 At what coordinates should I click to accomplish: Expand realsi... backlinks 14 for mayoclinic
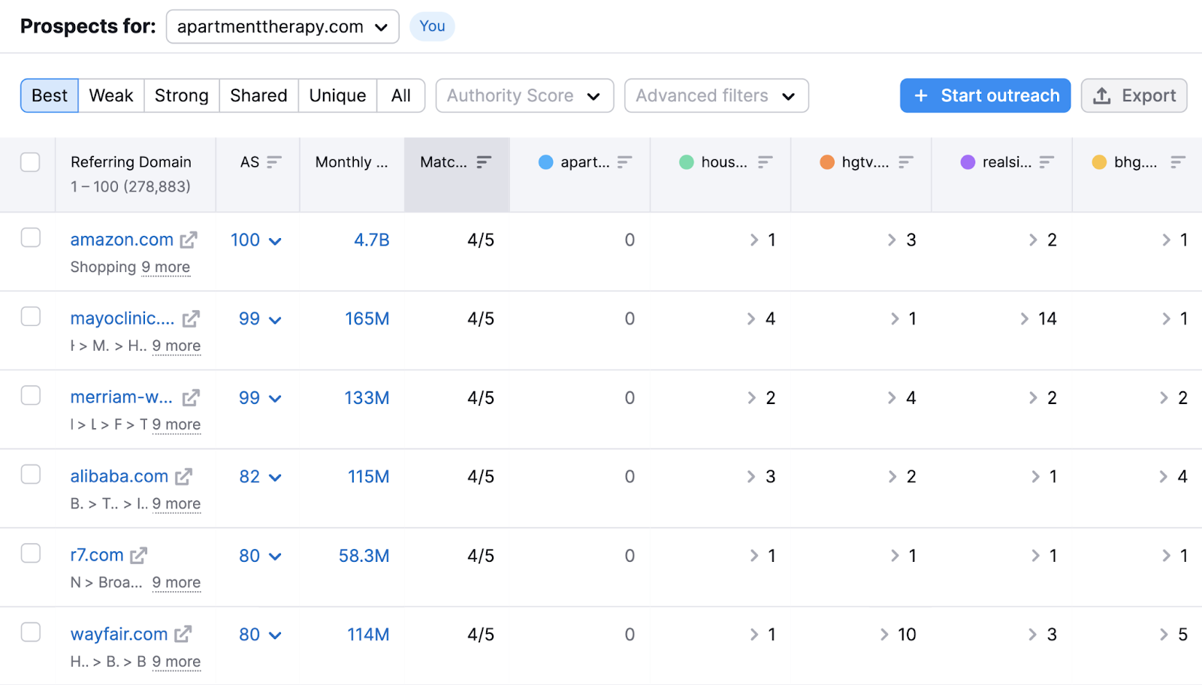click(x=1038, y=319)
